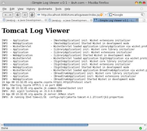Click the JkMain start log line

pyautogui.click(x=38, y=94)
